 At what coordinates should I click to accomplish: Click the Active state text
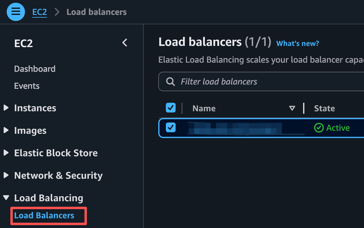(x=338, y=128)
